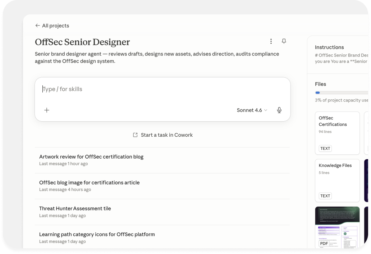This screenshot has height=254, width=371.
Task: Click '94 lines' text on file card
Action: (x=325, y=132)
